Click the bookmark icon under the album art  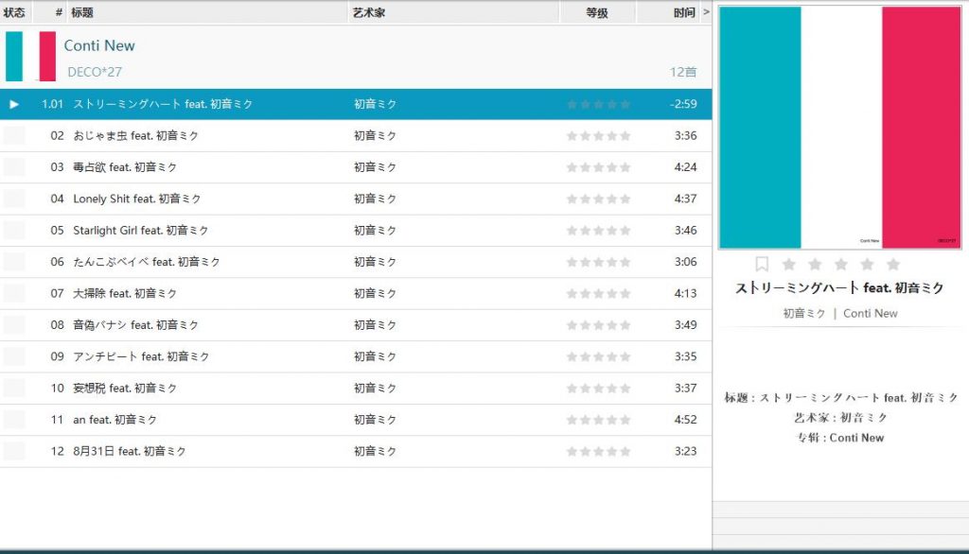click(762, 265)
